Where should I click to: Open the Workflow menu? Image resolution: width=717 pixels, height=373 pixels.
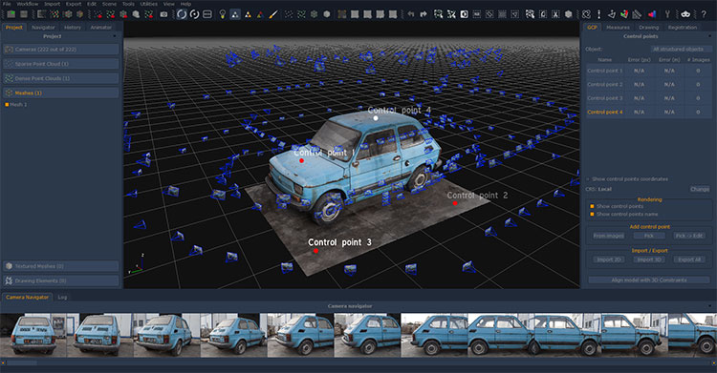point(28,4)
